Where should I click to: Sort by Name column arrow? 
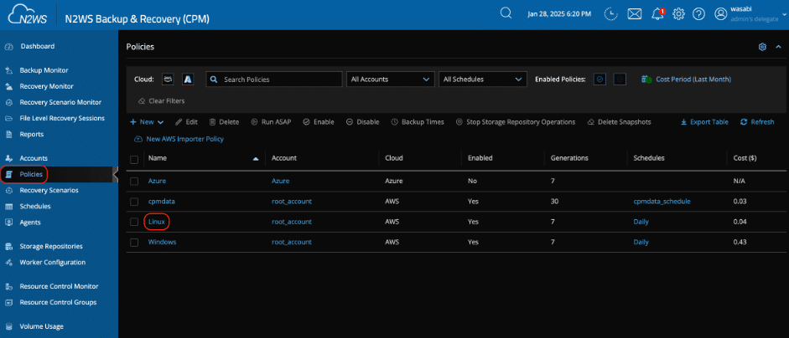click(x=256, y=159)
